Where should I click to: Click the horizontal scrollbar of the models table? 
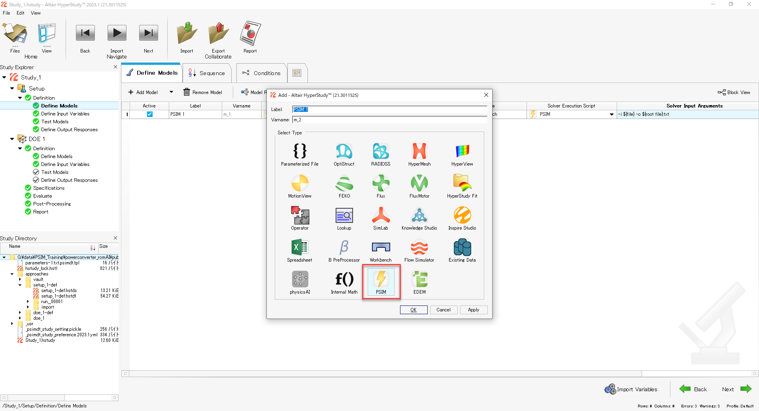385,373
